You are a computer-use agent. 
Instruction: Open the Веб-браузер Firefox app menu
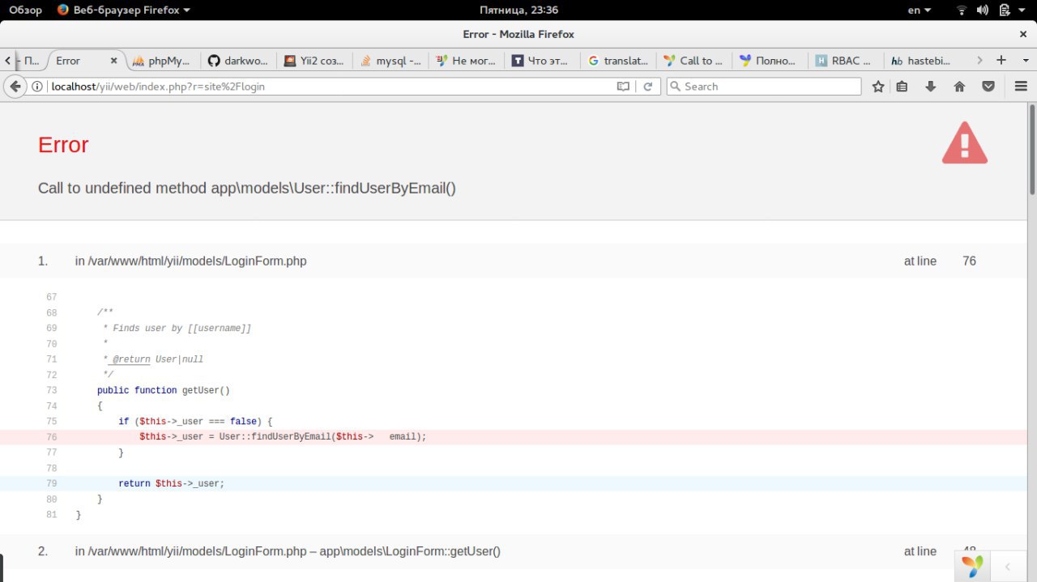[124, 10]
